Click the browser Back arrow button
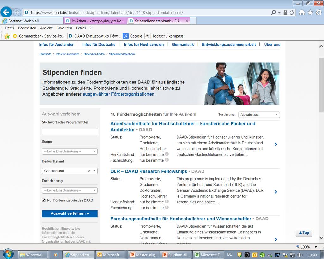324x259 pixels. (6, 12)
